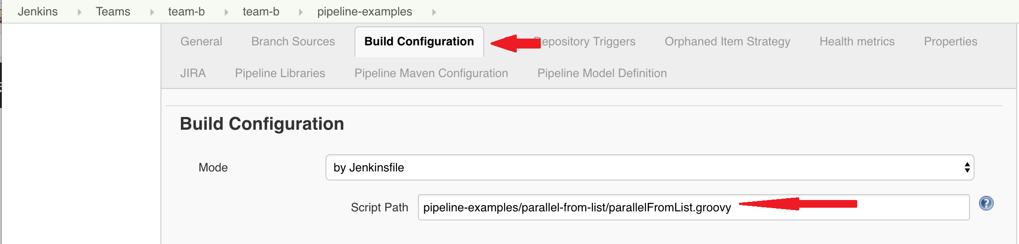Image resolution: width=1019 pixels, height=244 pixels.
Task: Open the Repository Triggers tab
Action: [585, 41]
